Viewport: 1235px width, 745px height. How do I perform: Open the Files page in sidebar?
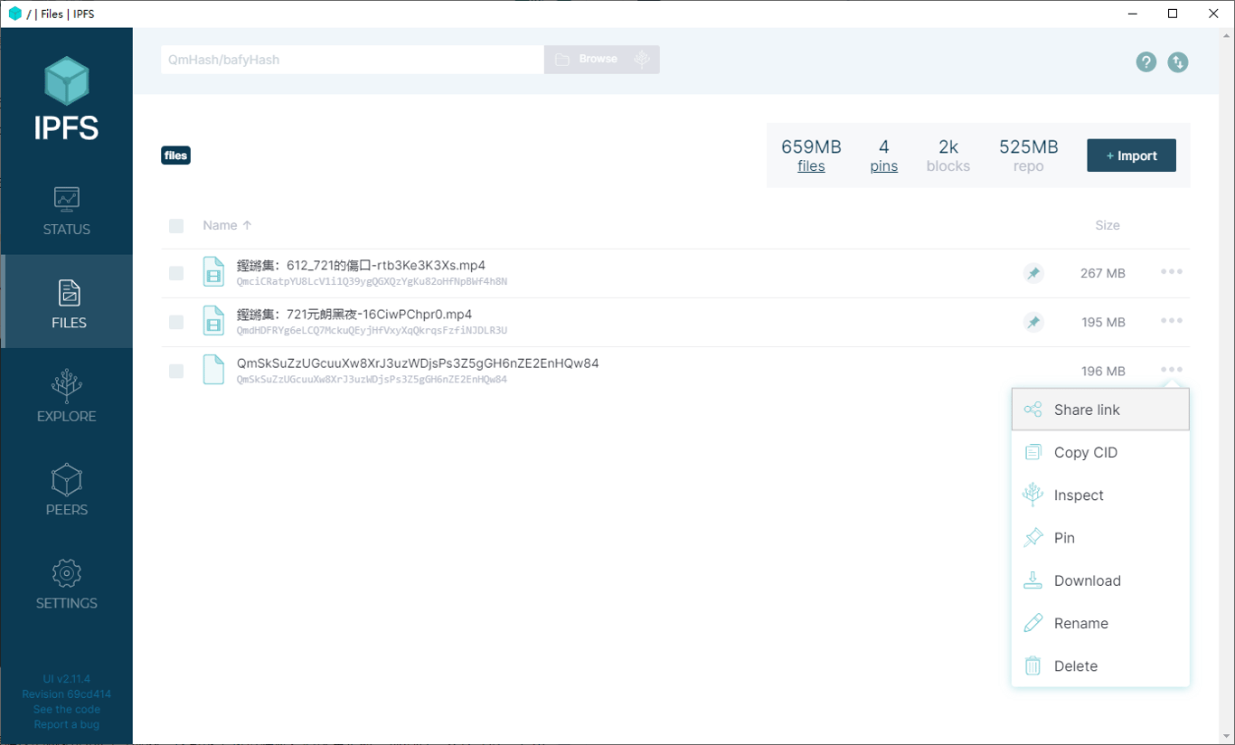point(66,302)
